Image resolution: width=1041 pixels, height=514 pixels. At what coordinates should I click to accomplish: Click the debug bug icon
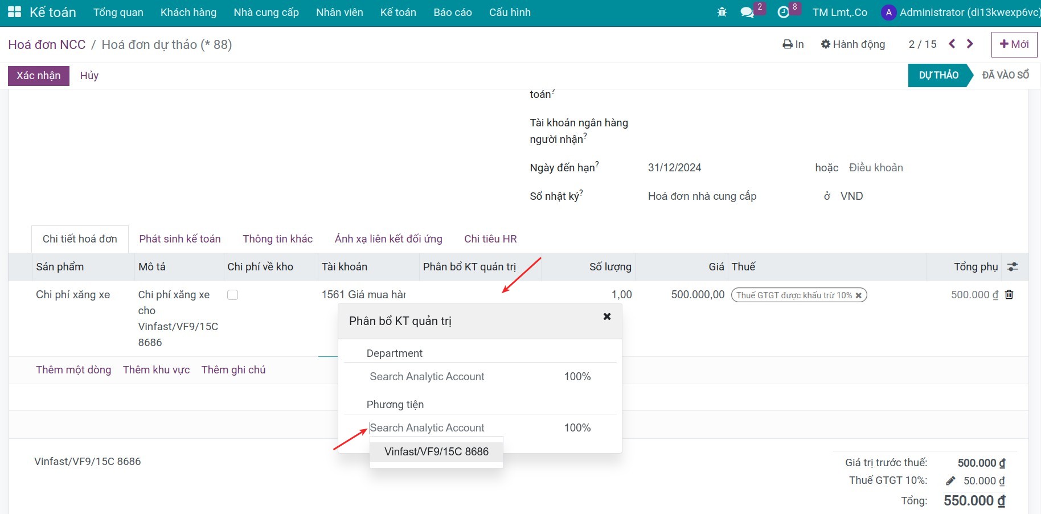pos(722,12)
